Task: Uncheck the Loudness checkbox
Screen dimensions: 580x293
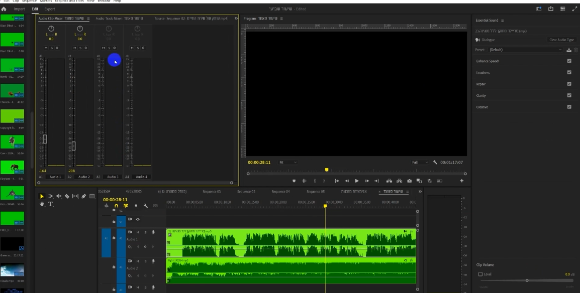Action: [569, 73]
